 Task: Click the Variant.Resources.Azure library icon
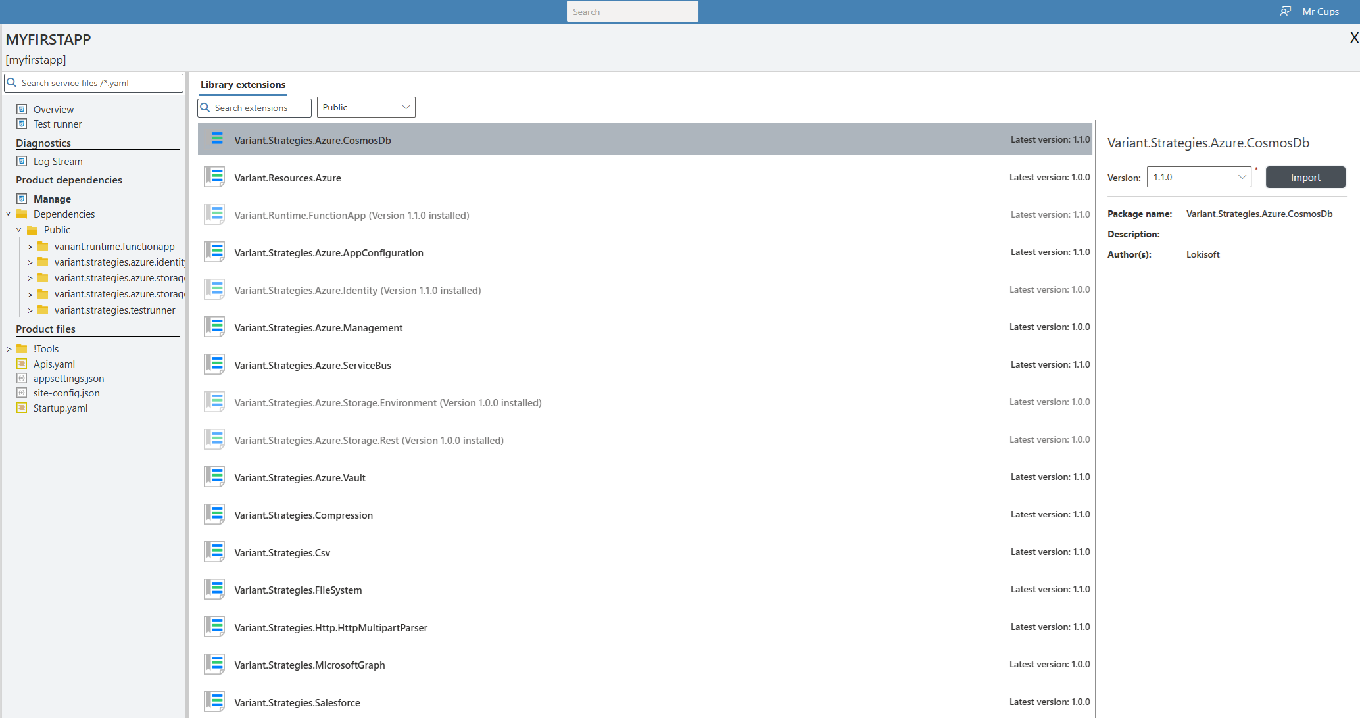click(x=214, y=178)
